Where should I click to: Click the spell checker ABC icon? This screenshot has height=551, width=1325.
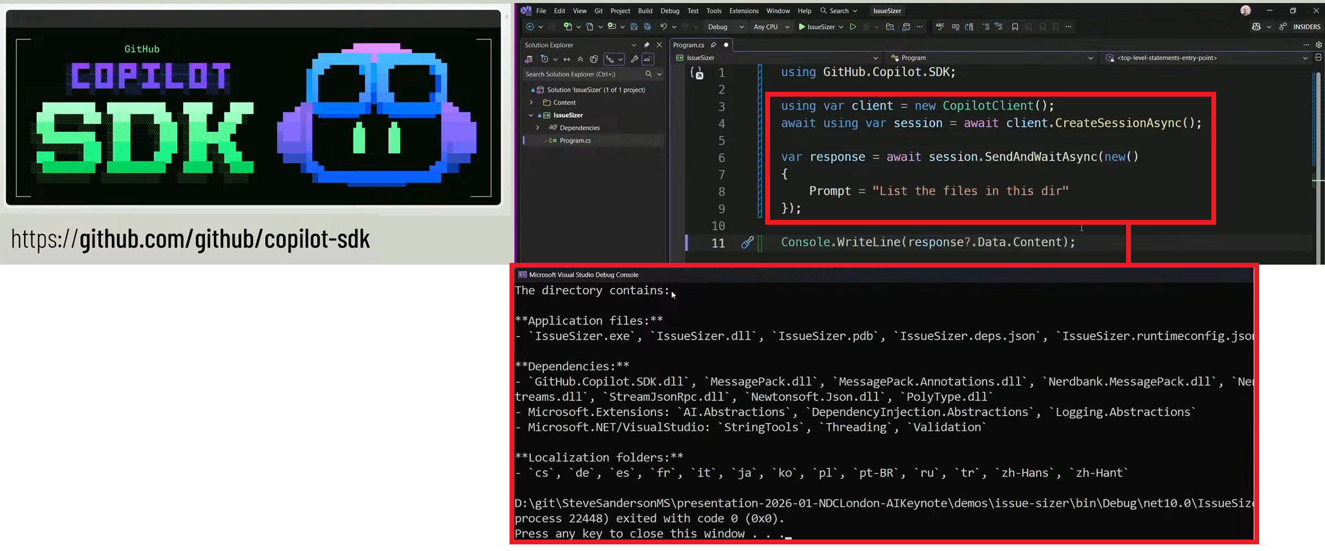click(939, 27)
